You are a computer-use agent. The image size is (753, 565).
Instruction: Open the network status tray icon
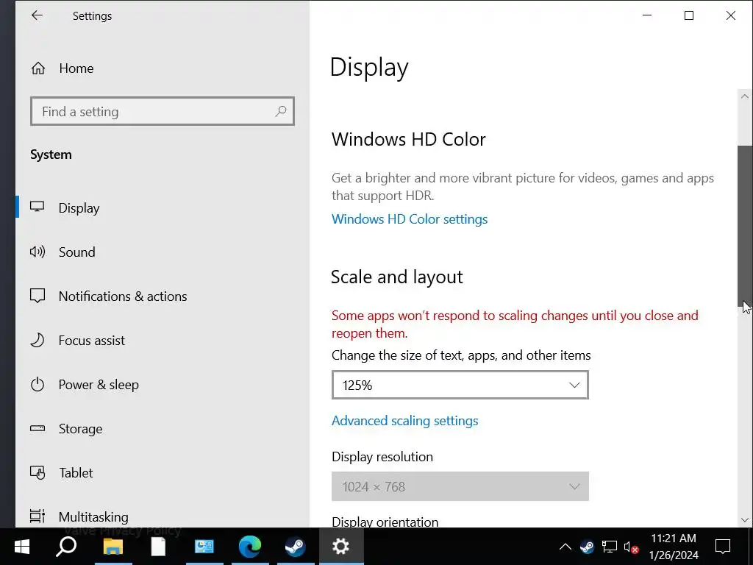(x=610, y=547)
